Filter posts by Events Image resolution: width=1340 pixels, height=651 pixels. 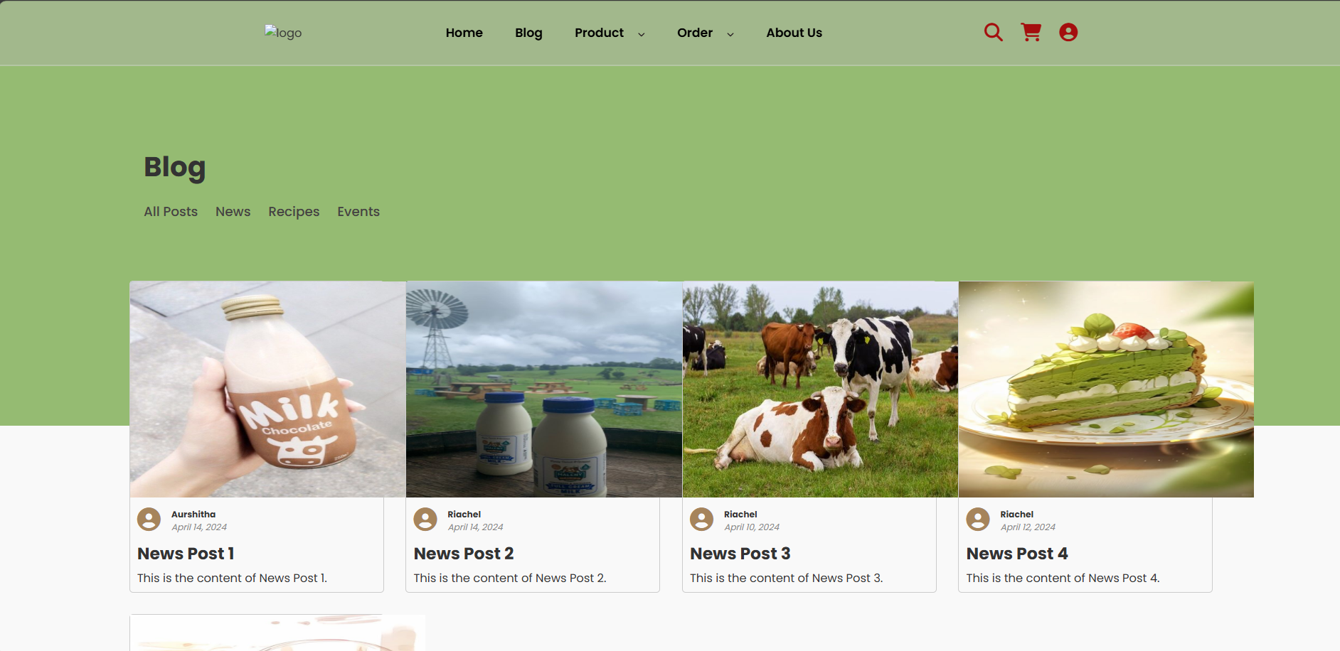tap(358, 211)
